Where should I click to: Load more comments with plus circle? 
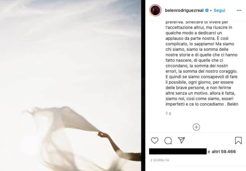click(196, 127)
